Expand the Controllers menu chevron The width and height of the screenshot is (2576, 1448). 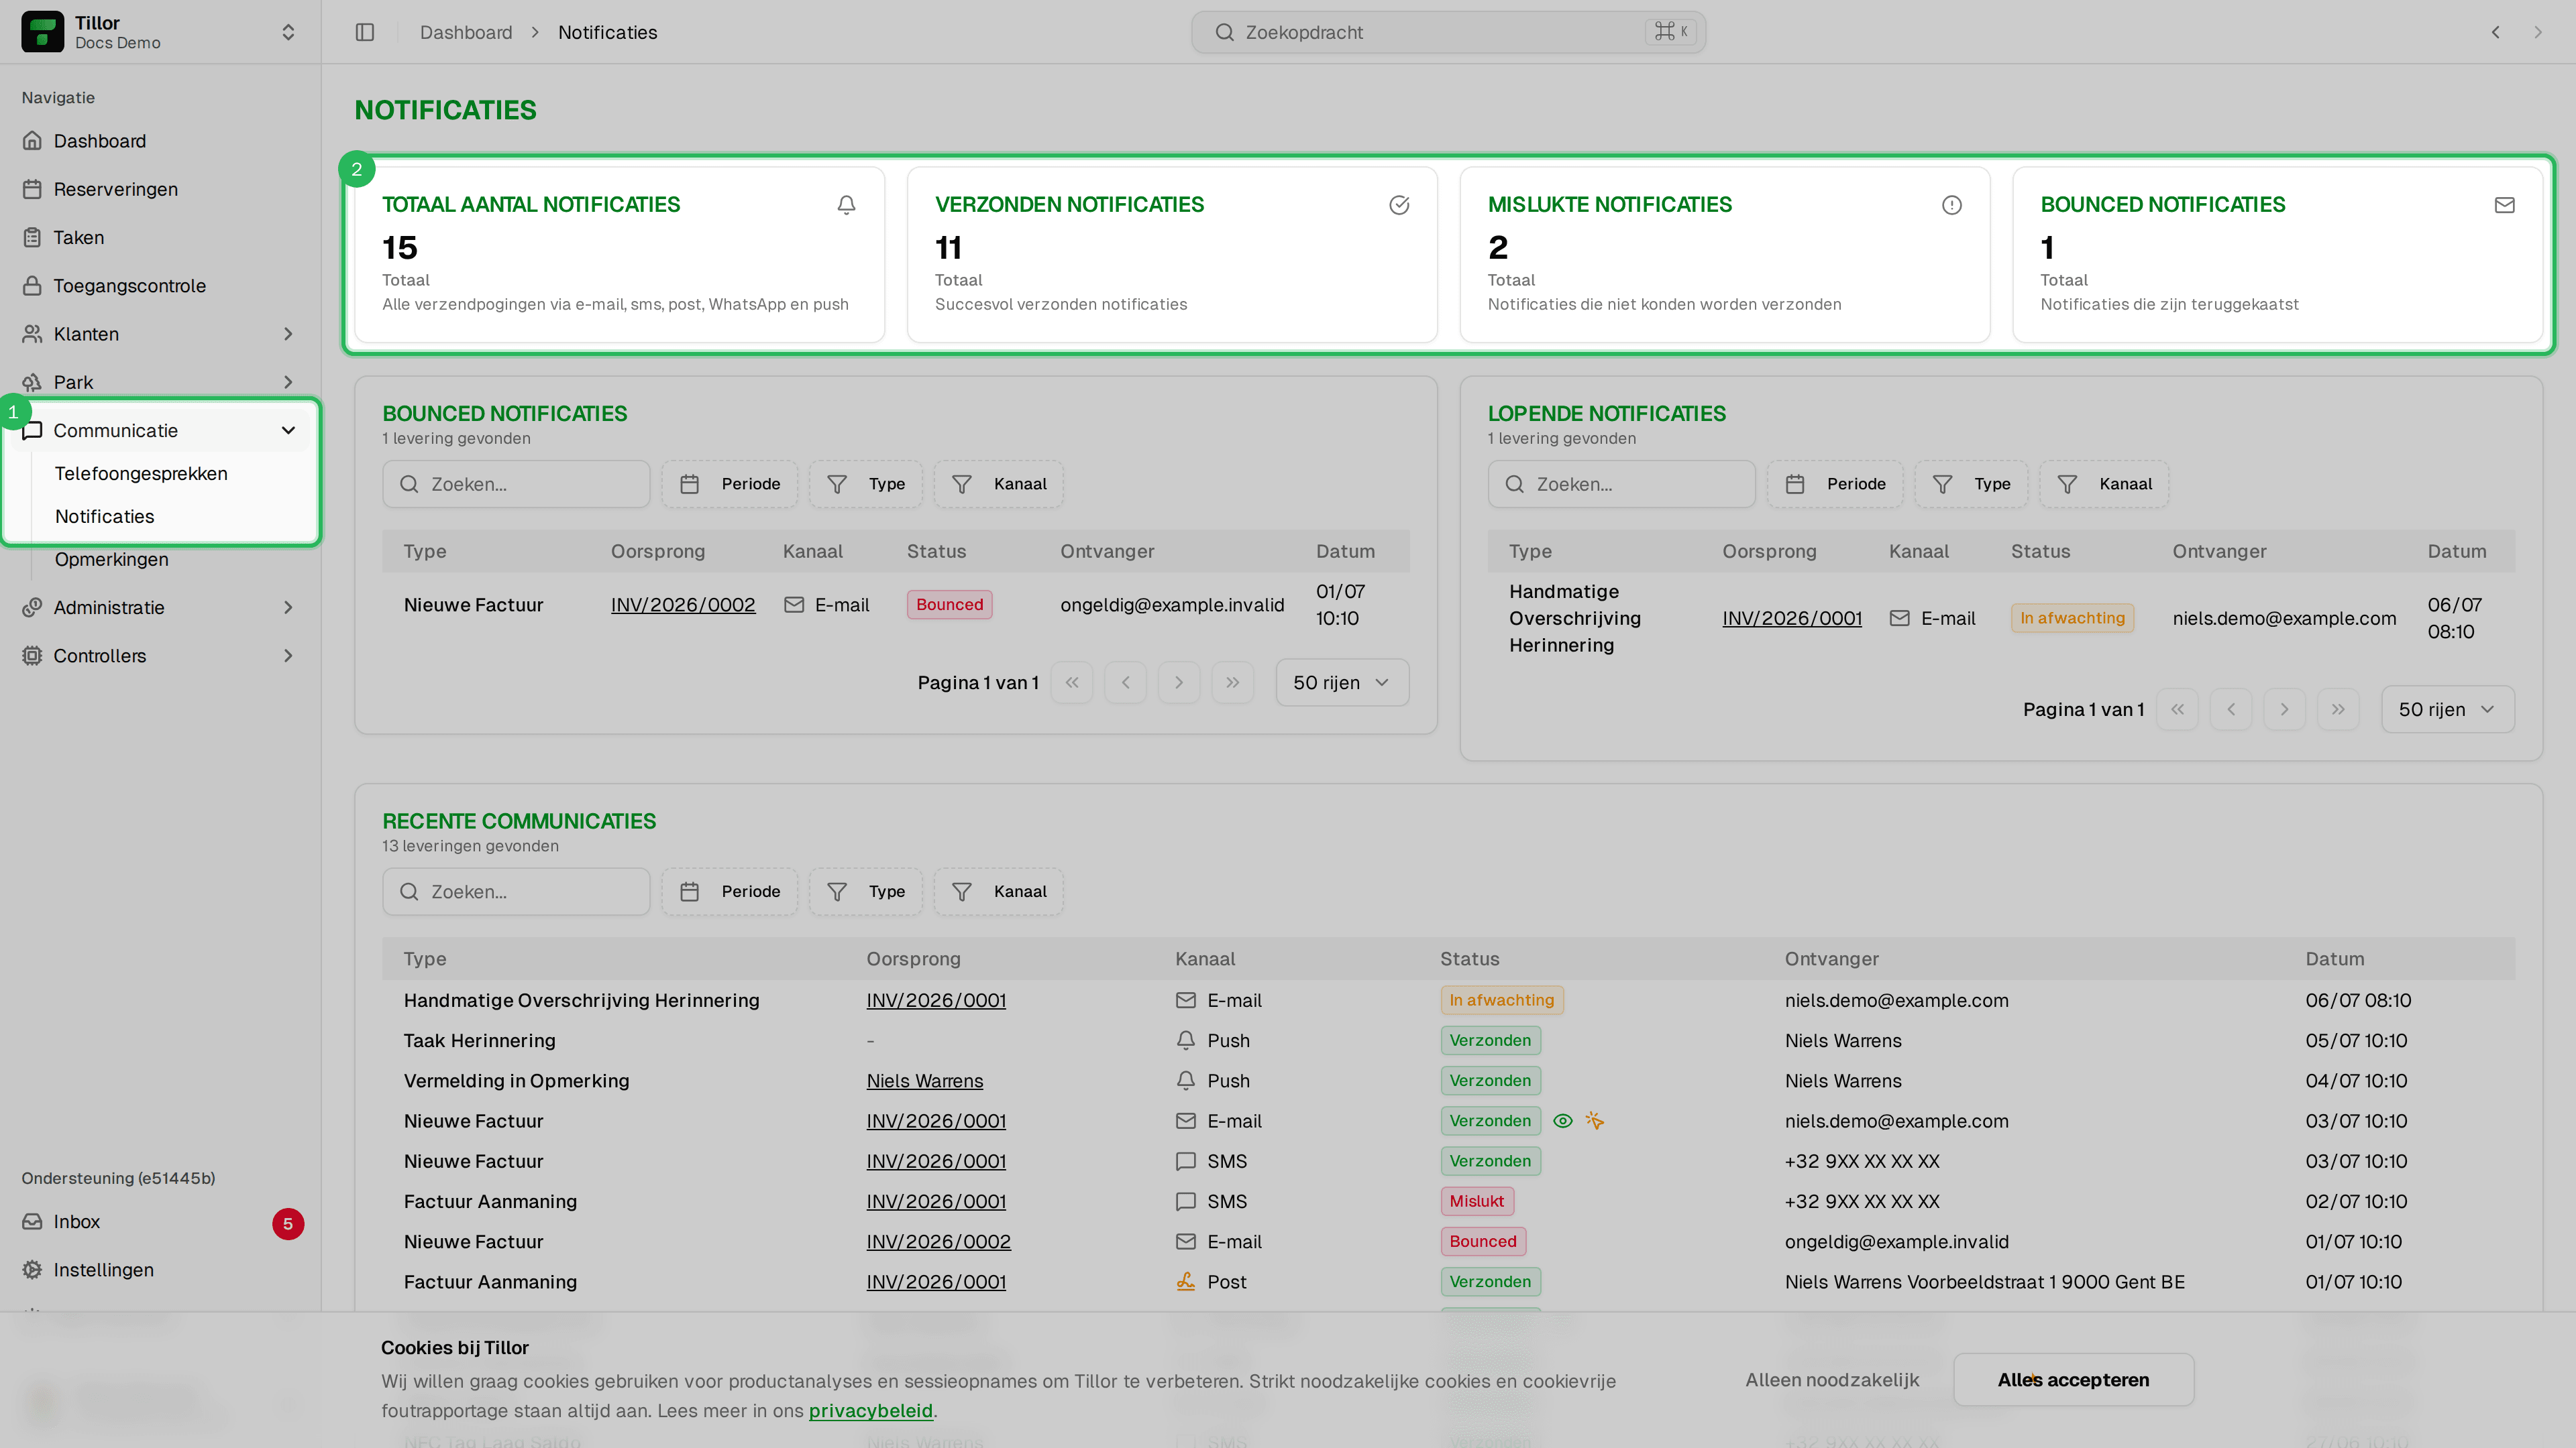[x=288, y=656]
